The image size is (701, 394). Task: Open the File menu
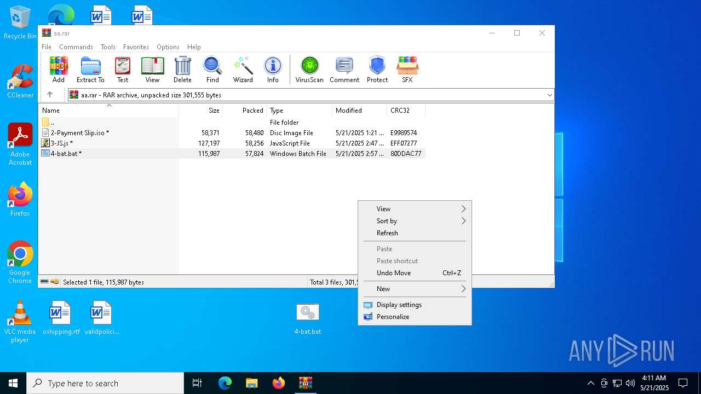click(47, 47)
